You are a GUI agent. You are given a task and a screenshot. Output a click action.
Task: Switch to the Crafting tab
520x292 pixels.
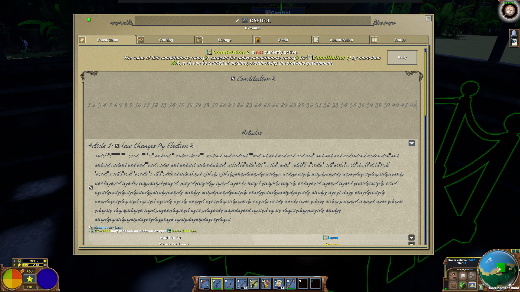point(166,40)
